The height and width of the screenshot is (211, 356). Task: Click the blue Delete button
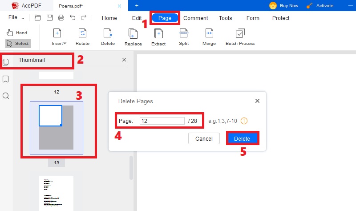click(x=242, y=138)
